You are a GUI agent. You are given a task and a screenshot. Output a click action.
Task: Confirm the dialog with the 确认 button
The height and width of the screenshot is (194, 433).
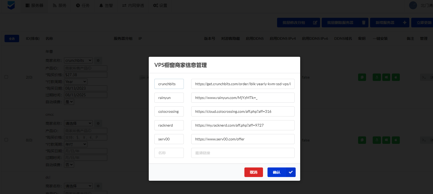point(282,172)
